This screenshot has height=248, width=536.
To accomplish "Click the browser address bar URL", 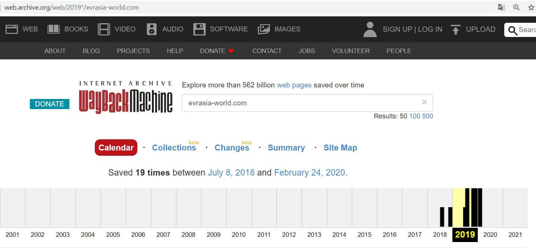I will tap(71, 7).
